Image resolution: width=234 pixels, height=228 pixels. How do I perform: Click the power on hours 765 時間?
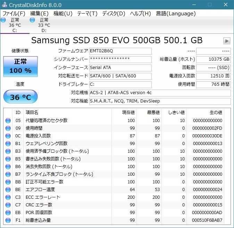214,85
